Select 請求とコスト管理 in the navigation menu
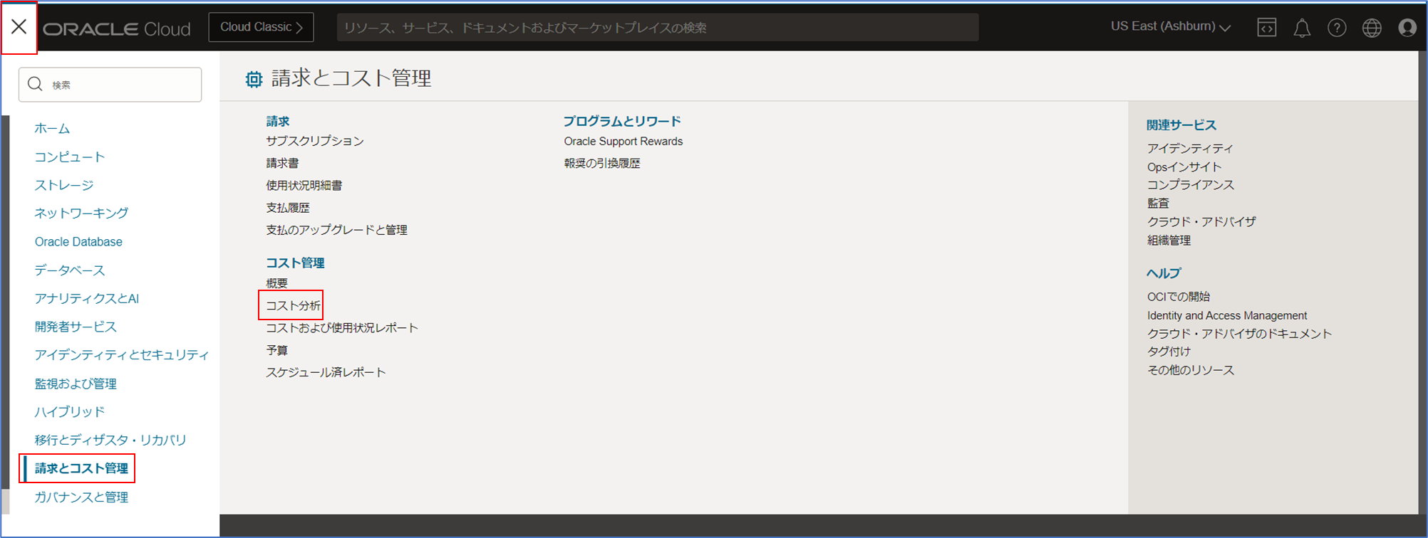The height and width of the screenshot is (538, 1428). click(81, 468)
